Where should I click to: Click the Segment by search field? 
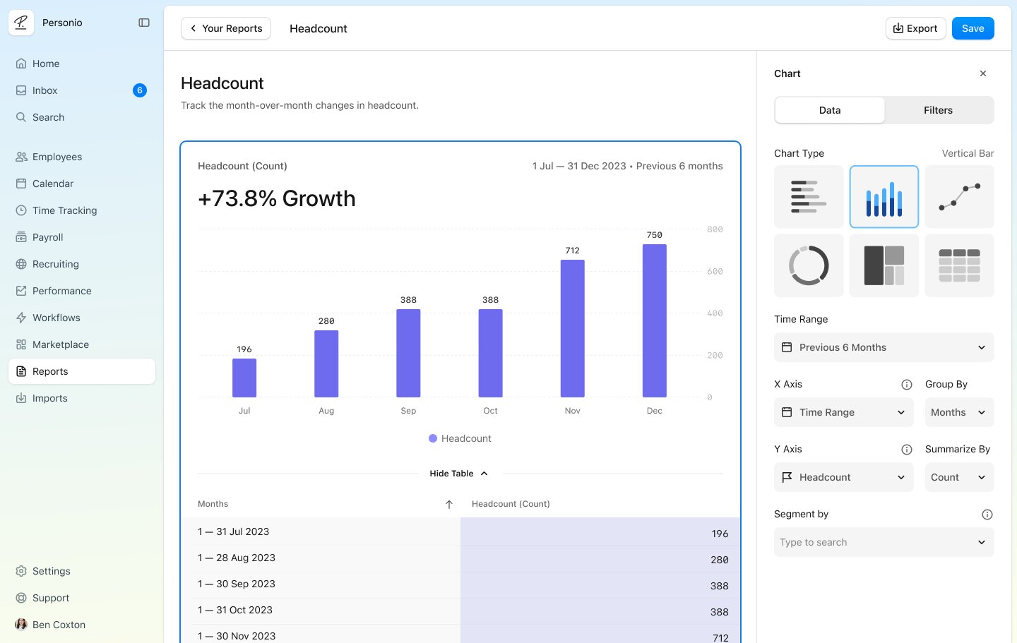(x=876, y=542)
